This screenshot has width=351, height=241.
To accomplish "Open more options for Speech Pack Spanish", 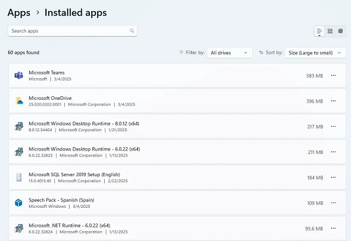I will (x=333, y=203).
